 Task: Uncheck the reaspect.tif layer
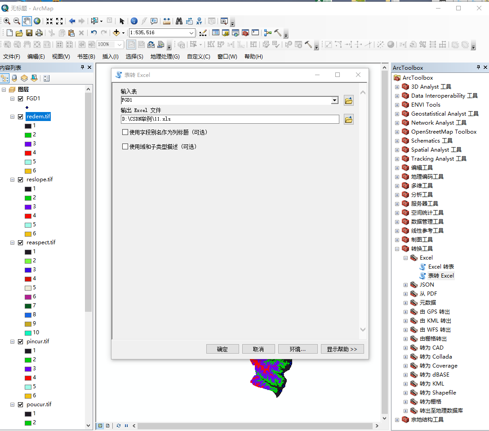click(21, 242)
